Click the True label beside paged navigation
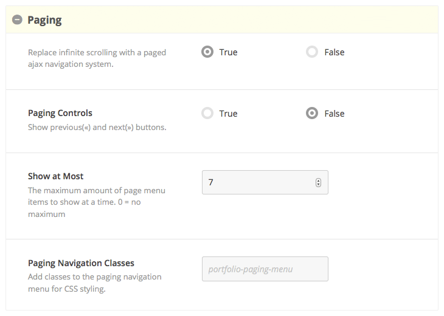Screen dimensions: 444x316 [x=228, y=52]
